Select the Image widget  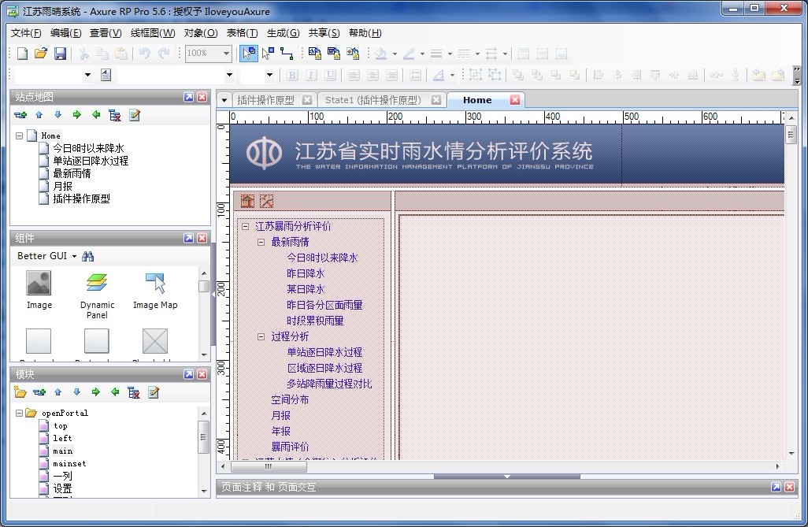[x=39, y=290]
